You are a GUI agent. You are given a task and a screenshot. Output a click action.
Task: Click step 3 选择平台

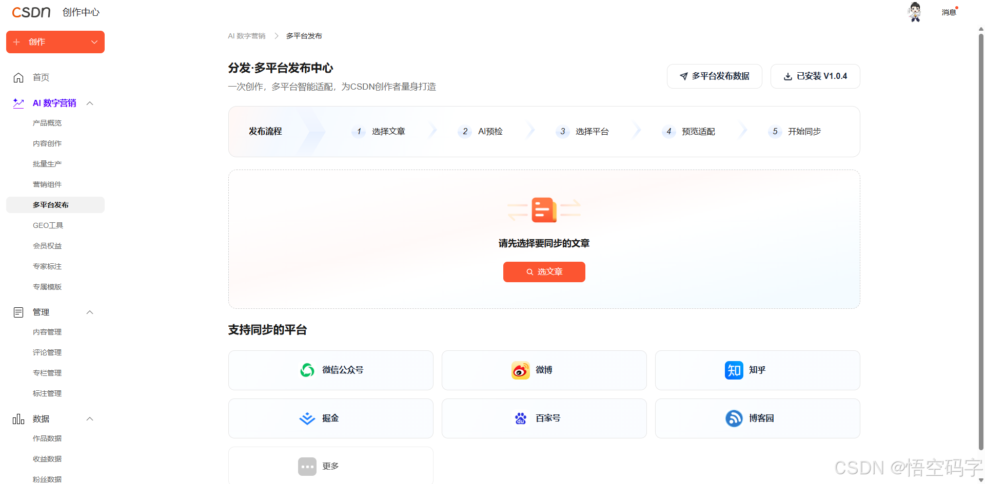point(582,132)
